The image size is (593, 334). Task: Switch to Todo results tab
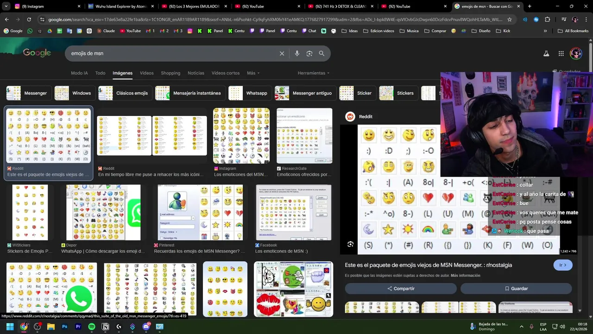100,73
